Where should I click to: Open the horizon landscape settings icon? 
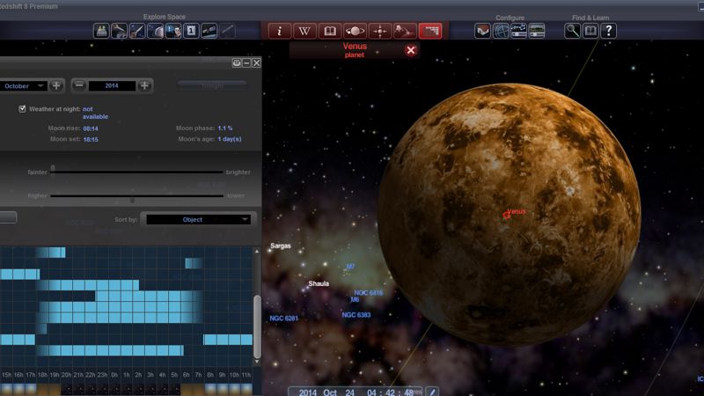(537, 31)
